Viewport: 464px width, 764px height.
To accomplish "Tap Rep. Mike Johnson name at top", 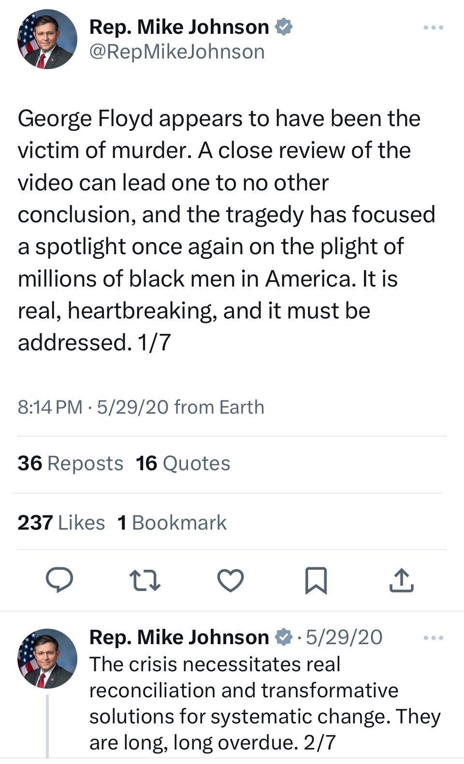I will coord(179,27).
